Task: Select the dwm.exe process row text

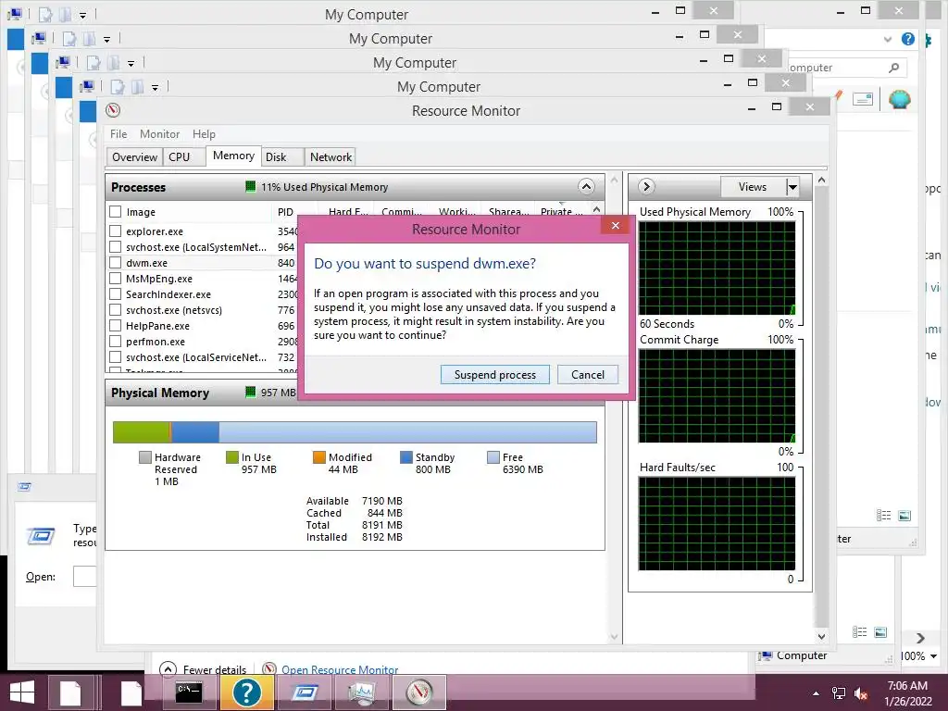Action: coord(147,263)
